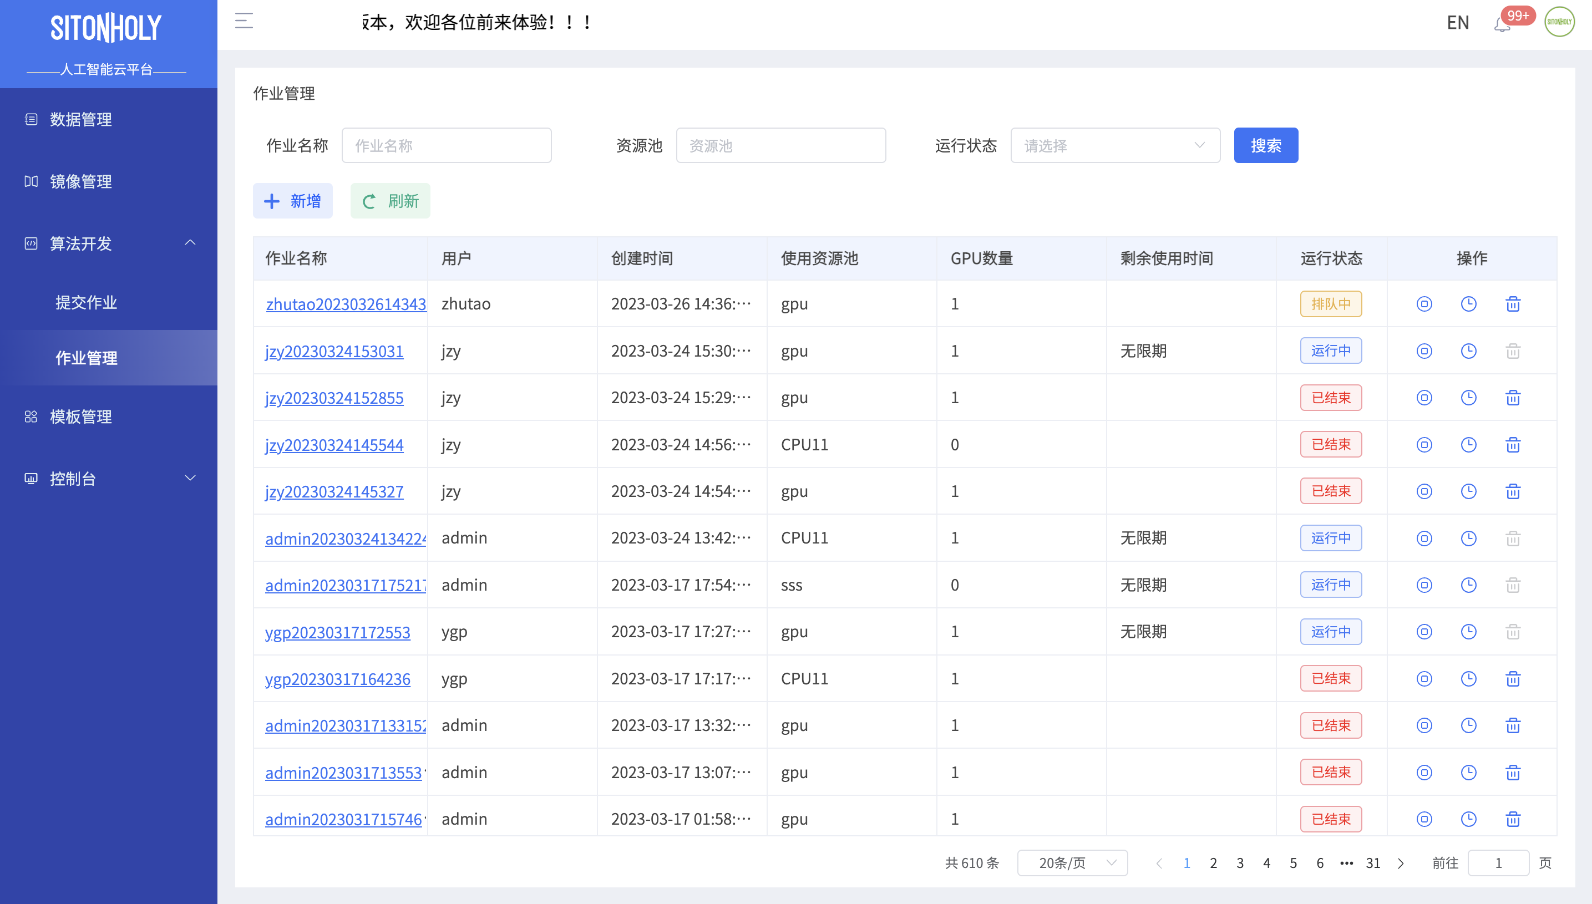Focus the 资源池 search field

click(780, 145)
